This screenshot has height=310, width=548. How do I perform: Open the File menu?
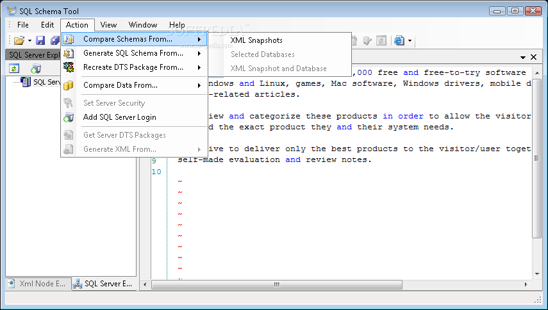22,25
